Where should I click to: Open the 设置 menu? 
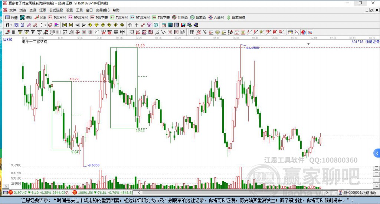[x=69, y=10]
